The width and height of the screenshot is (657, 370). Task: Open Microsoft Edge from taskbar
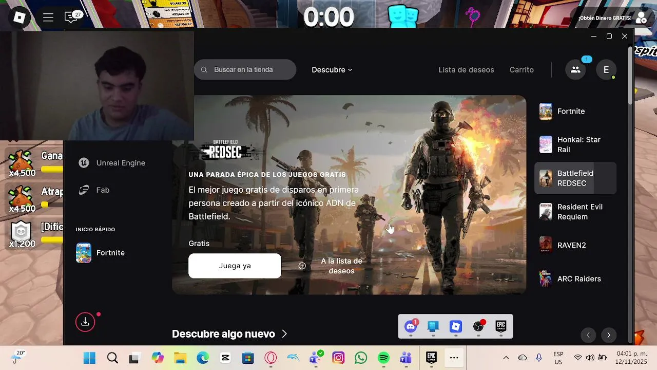(203, 358)
